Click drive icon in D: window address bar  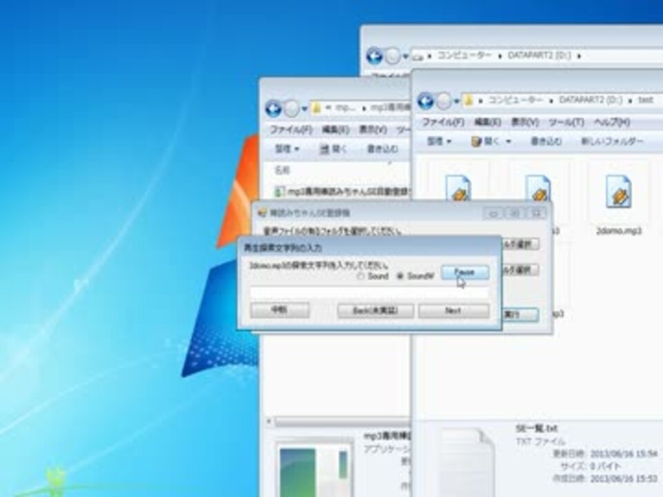[419, 57]
